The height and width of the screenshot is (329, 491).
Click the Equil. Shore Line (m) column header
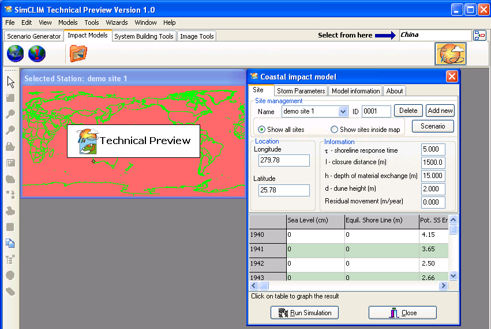[x=382, y=221]
